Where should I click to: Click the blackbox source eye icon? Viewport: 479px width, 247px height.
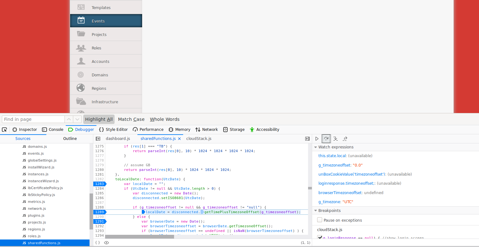pyautogui.click(x=106, y=243)
